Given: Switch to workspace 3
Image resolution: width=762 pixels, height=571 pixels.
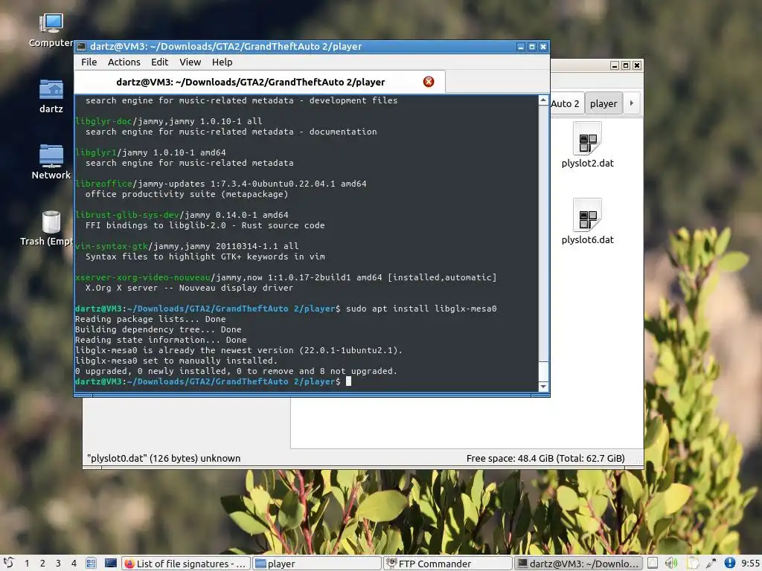Looking at the screenshot, I should 58,564.
